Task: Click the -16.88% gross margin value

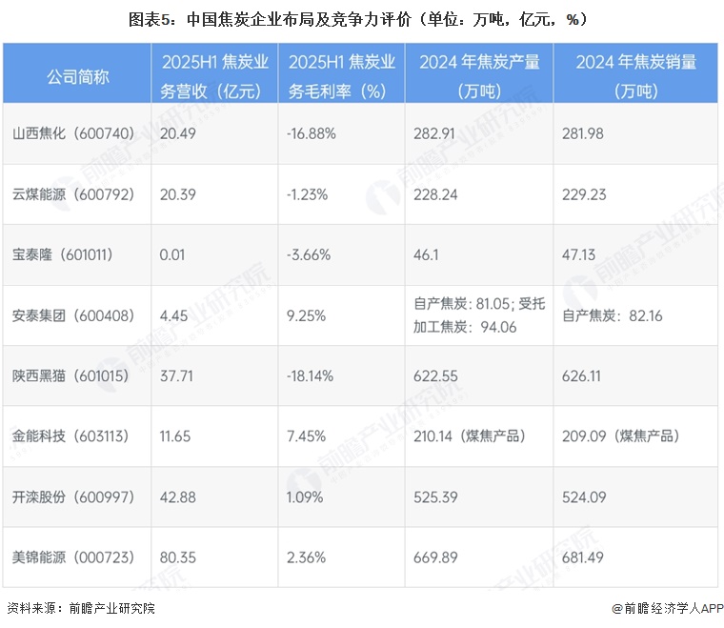Action: click(x=312, y=134)
